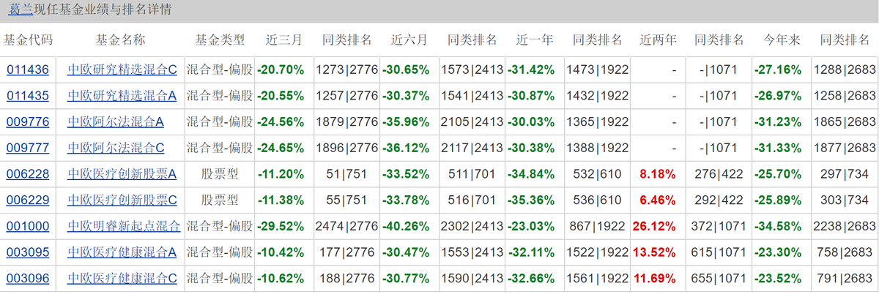Select the -34.84% one-year return cell
The width and height of the screenshot is (879, 297).
tap(535, 174)
